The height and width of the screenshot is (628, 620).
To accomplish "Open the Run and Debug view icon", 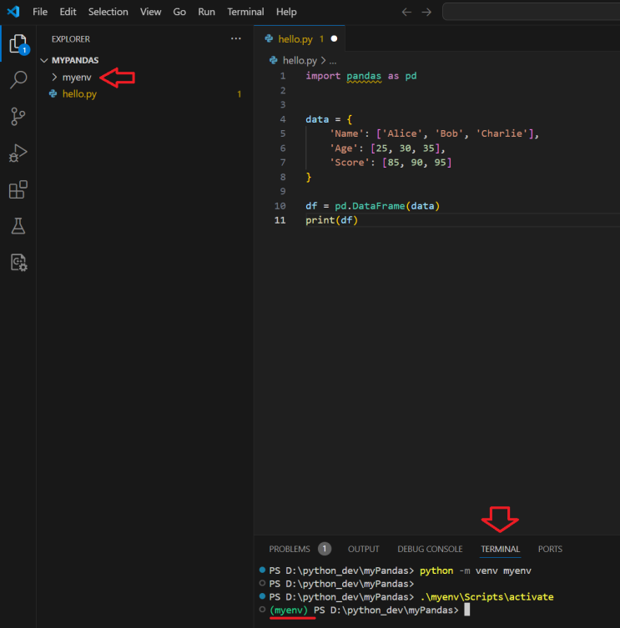I will click(18, 153).
